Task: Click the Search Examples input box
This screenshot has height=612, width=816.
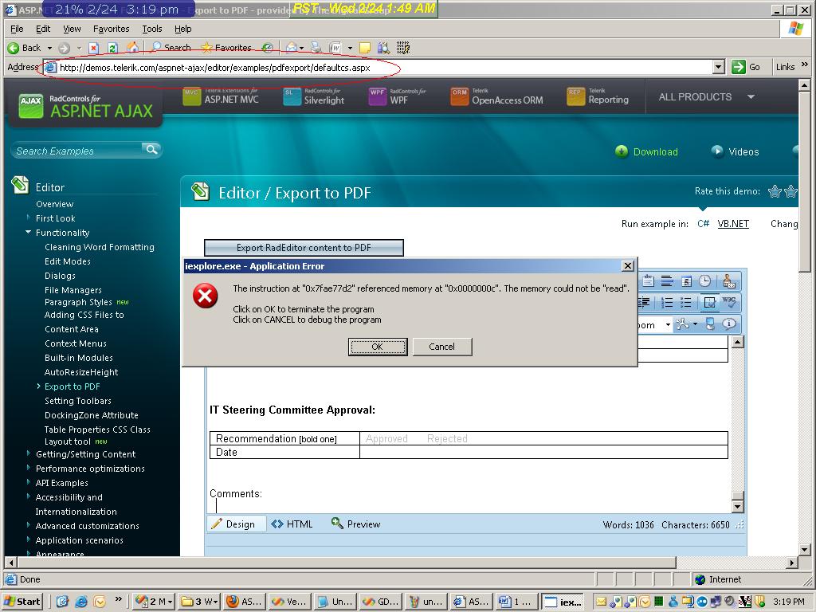Action: [x=77, y=151]
